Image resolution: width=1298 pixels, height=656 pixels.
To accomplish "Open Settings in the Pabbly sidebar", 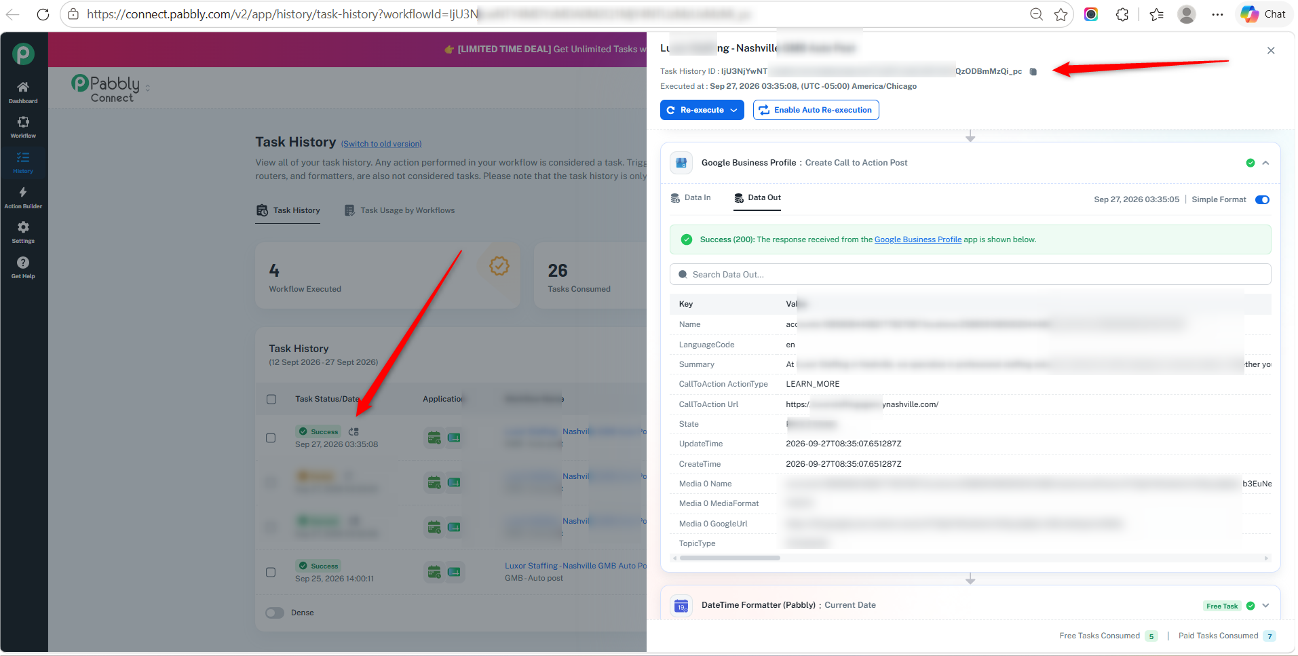I will [23, 232].
